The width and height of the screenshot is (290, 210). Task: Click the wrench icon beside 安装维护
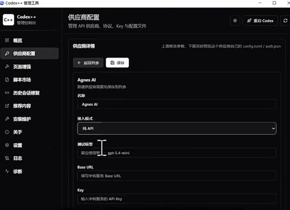[7, 119]
